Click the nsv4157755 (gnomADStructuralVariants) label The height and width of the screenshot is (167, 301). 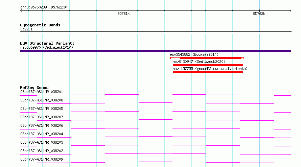pyautogui.click(x=210, y=69)
